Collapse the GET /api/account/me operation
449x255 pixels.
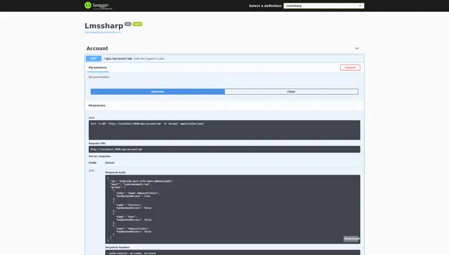click(224, 58)
